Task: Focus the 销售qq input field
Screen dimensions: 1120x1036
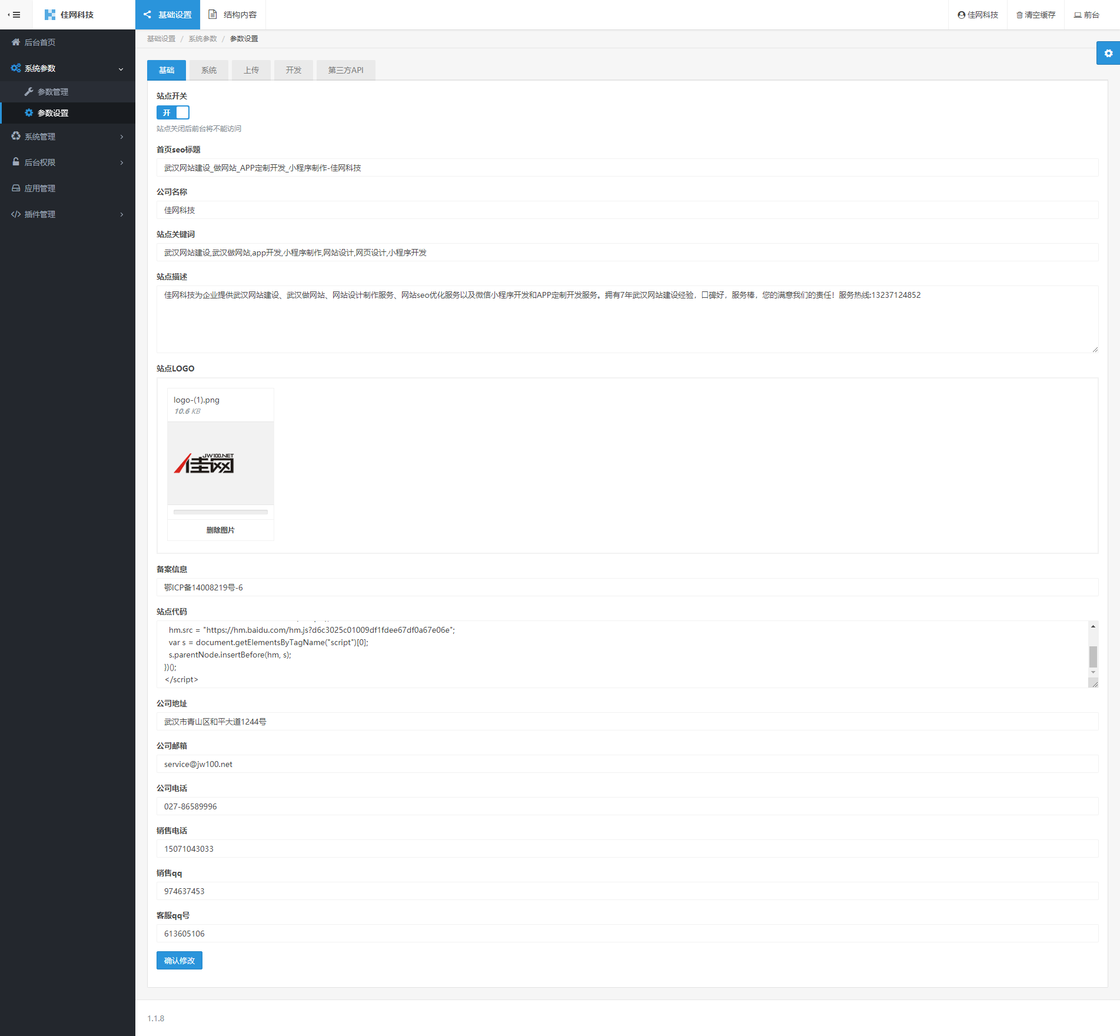Action: (627, 891)
